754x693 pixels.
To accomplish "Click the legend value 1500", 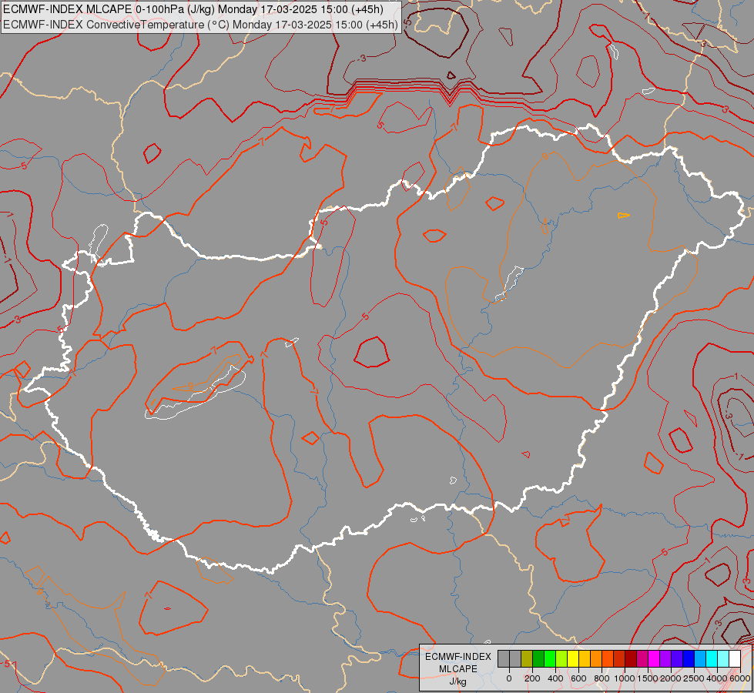I will coord(648,678).
